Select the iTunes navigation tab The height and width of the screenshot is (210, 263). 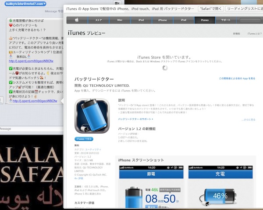(205, 20)
